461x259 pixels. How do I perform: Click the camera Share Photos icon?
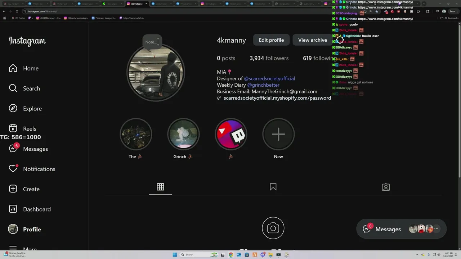tap(273, 228)
